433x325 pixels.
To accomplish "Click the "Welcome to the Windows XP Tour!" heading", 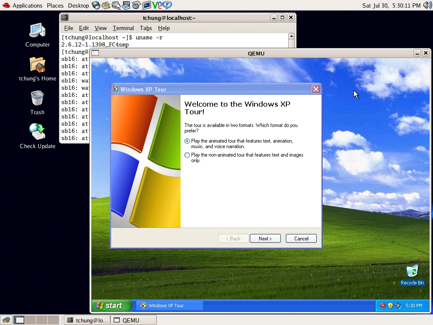I will click(x=237, y=108).
